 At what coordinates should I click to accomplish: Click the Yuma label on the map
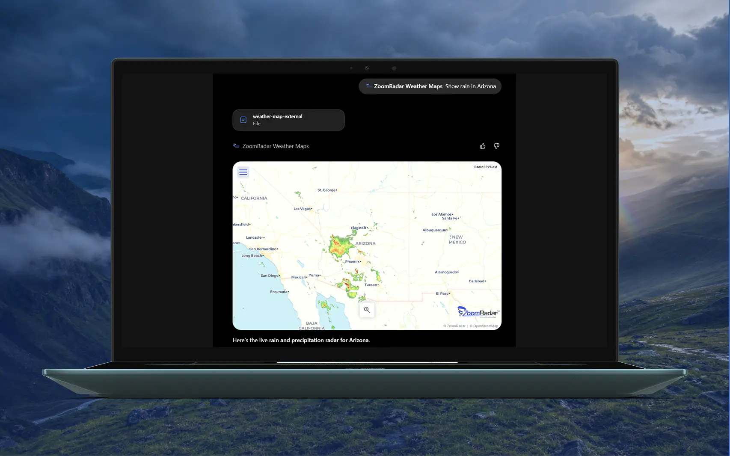click(314, 275)
